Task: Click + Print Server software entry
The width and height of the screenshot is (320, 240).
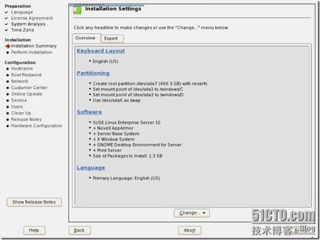Action: [107, 150]
